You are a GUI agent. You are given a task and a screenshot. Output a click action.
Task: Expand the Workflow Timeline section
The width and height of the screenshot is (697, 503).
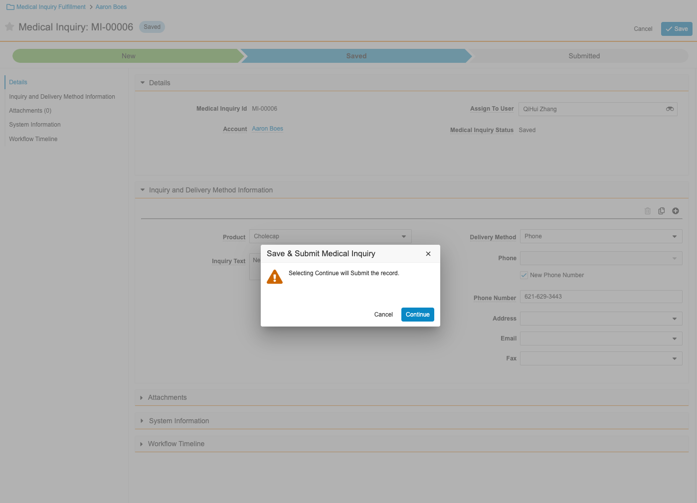pyautogui.click(x=176, y=444)
